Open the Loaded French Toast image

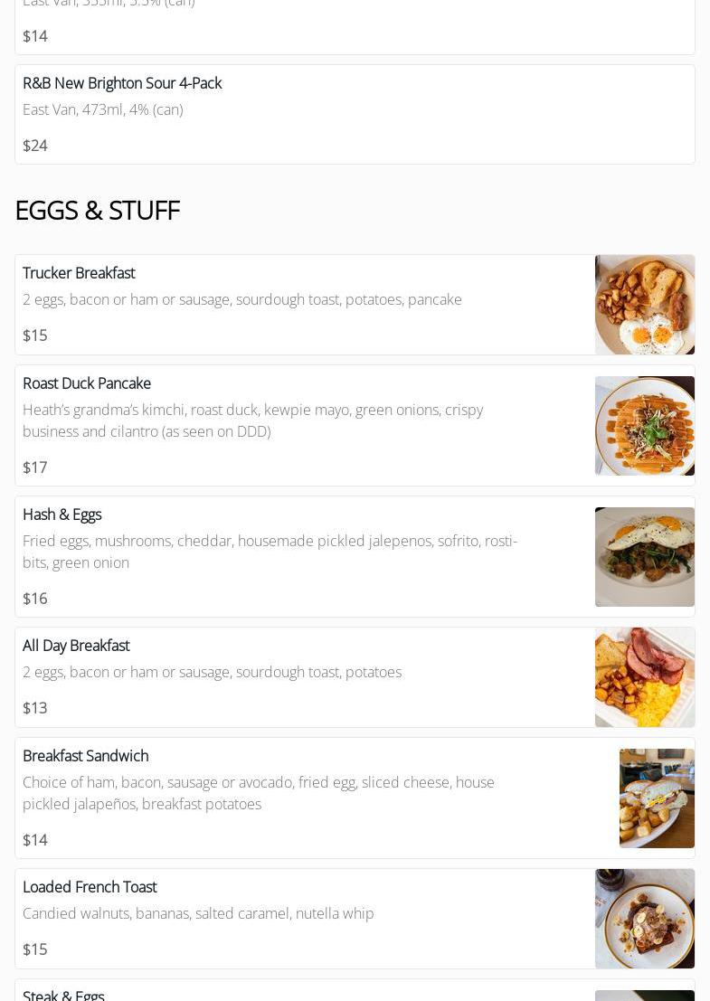644,919
